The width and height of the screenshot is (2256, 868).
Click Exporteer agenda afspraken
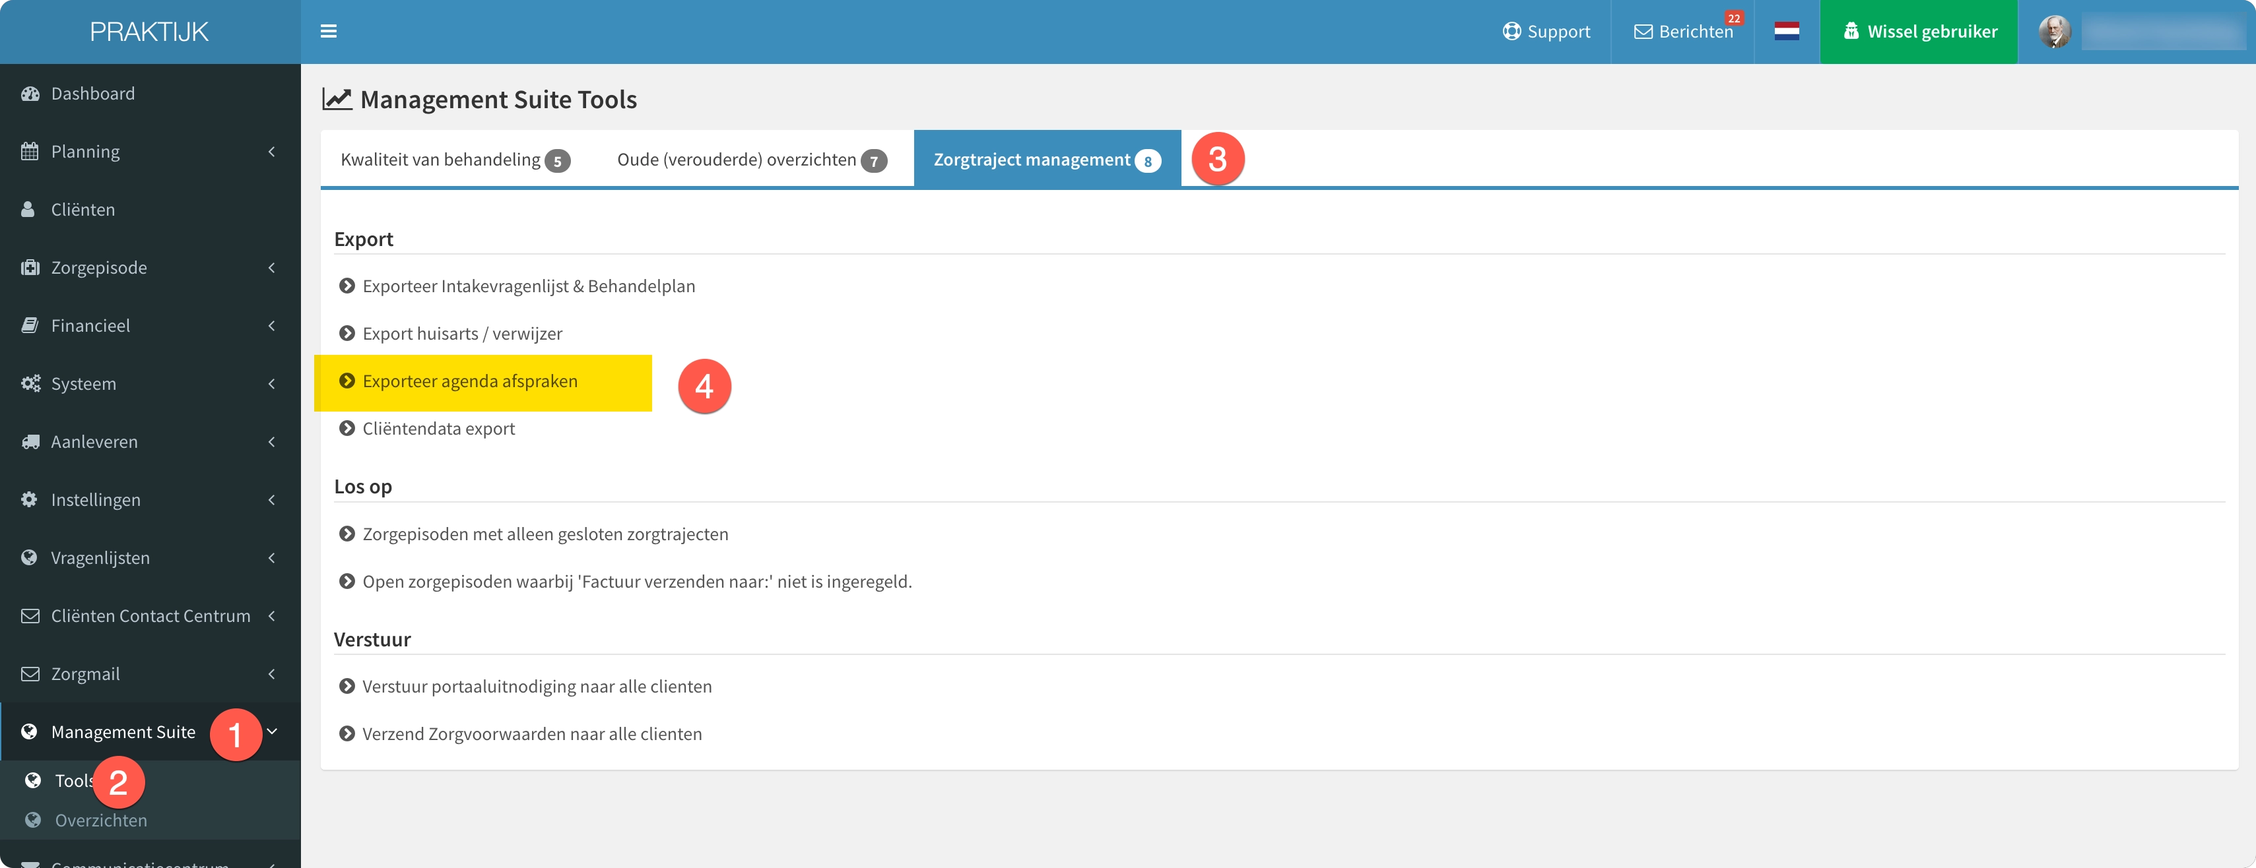(x=471, y=381)
